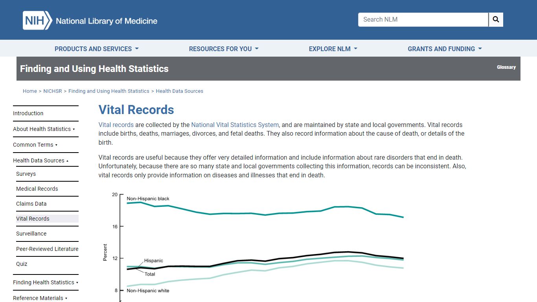Expand Finding Health Statistics in sidebar
This screenshot has width=537, height=302.
(46, 282)
